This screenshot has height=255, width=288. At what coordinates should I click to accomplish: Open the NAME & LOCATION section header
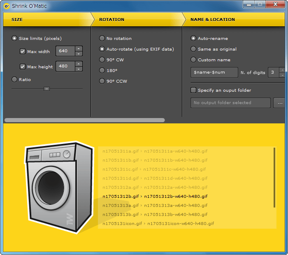(234, 19)
